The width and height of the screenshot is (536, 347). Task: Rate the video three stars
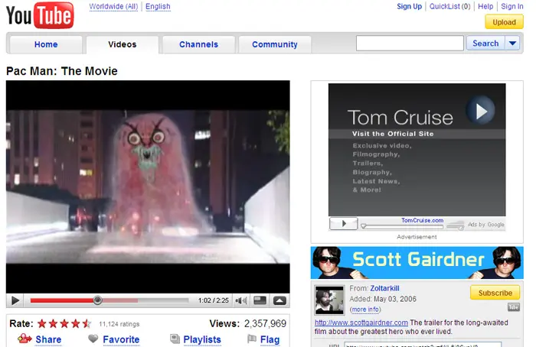(x=64, y=323)
